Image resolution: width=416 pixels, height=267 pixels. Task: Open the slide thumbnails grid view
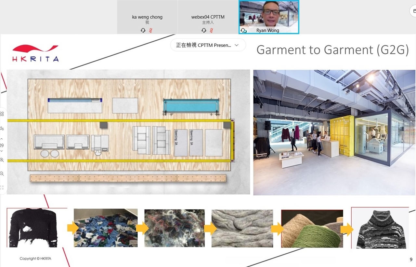tap(2, 114)
